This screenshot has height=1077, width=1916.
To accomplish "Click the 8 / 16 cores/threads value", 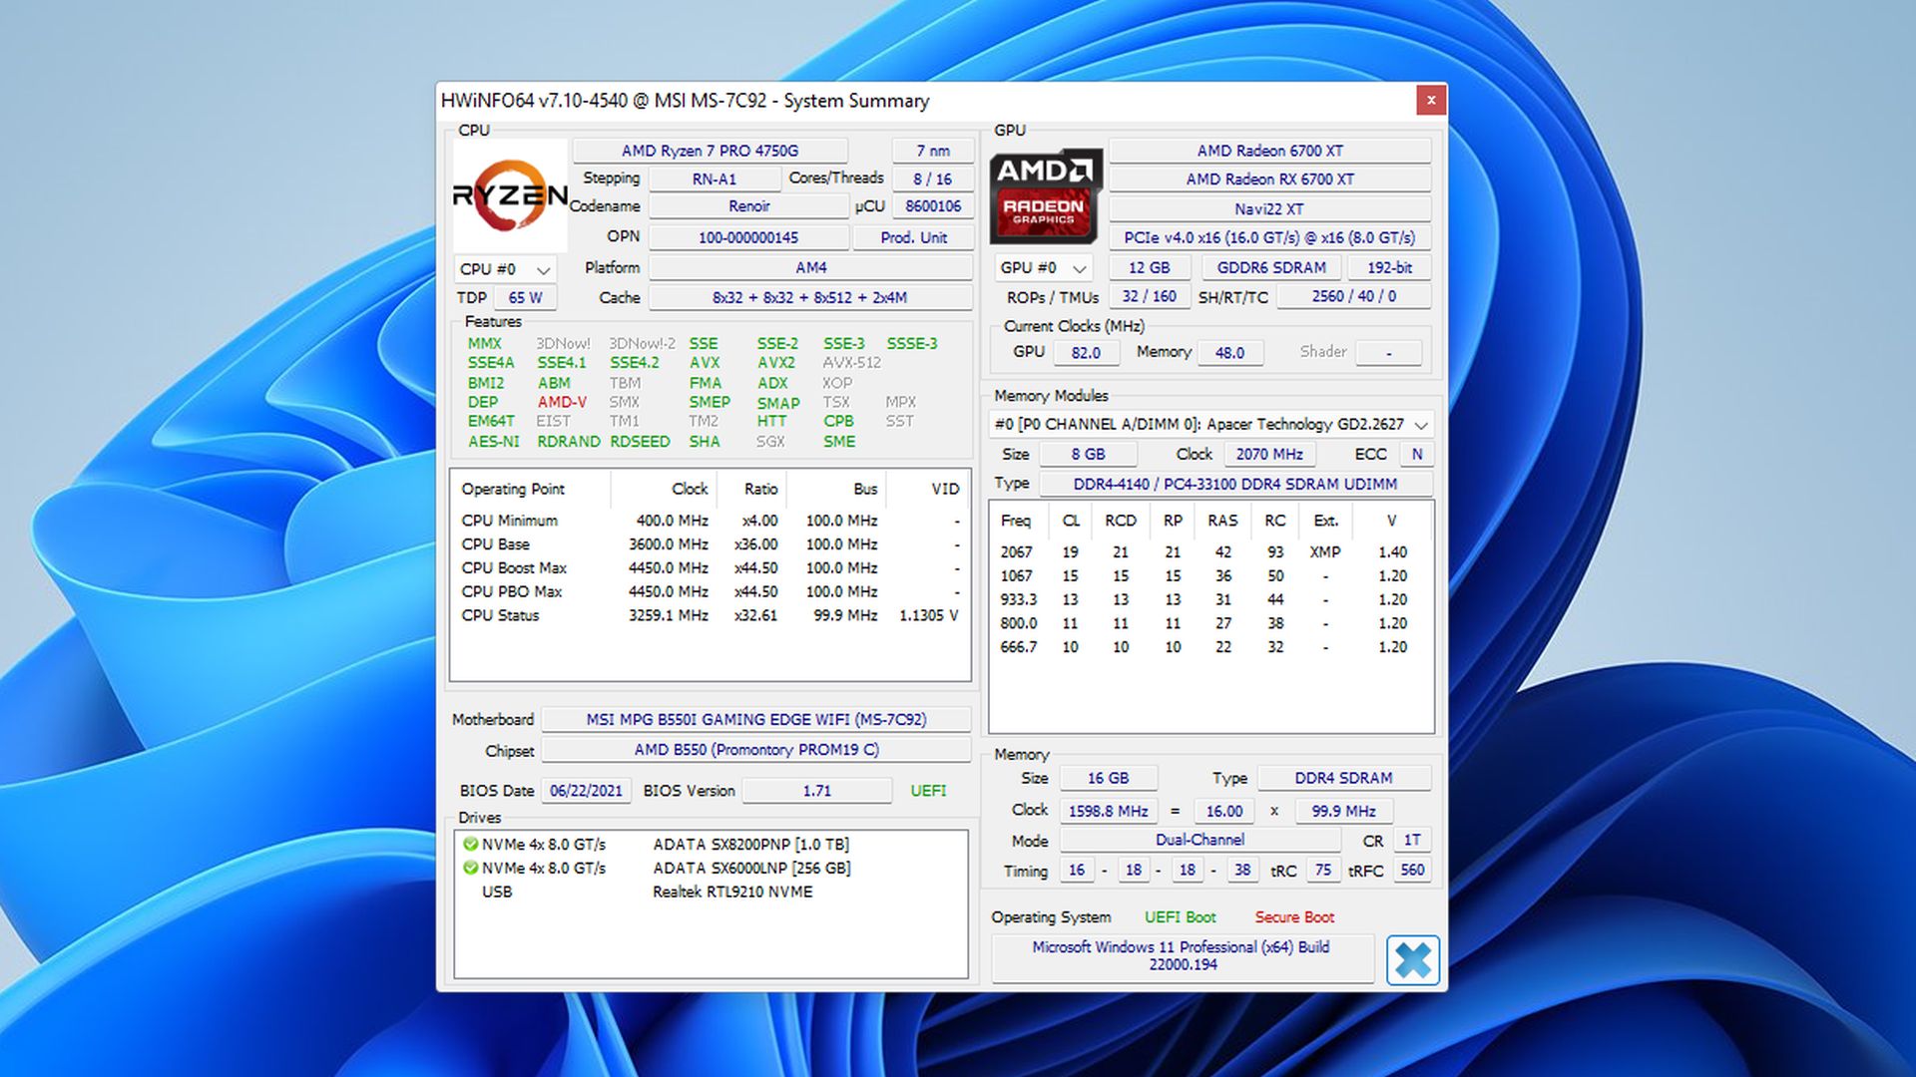I will click(933, 179).
